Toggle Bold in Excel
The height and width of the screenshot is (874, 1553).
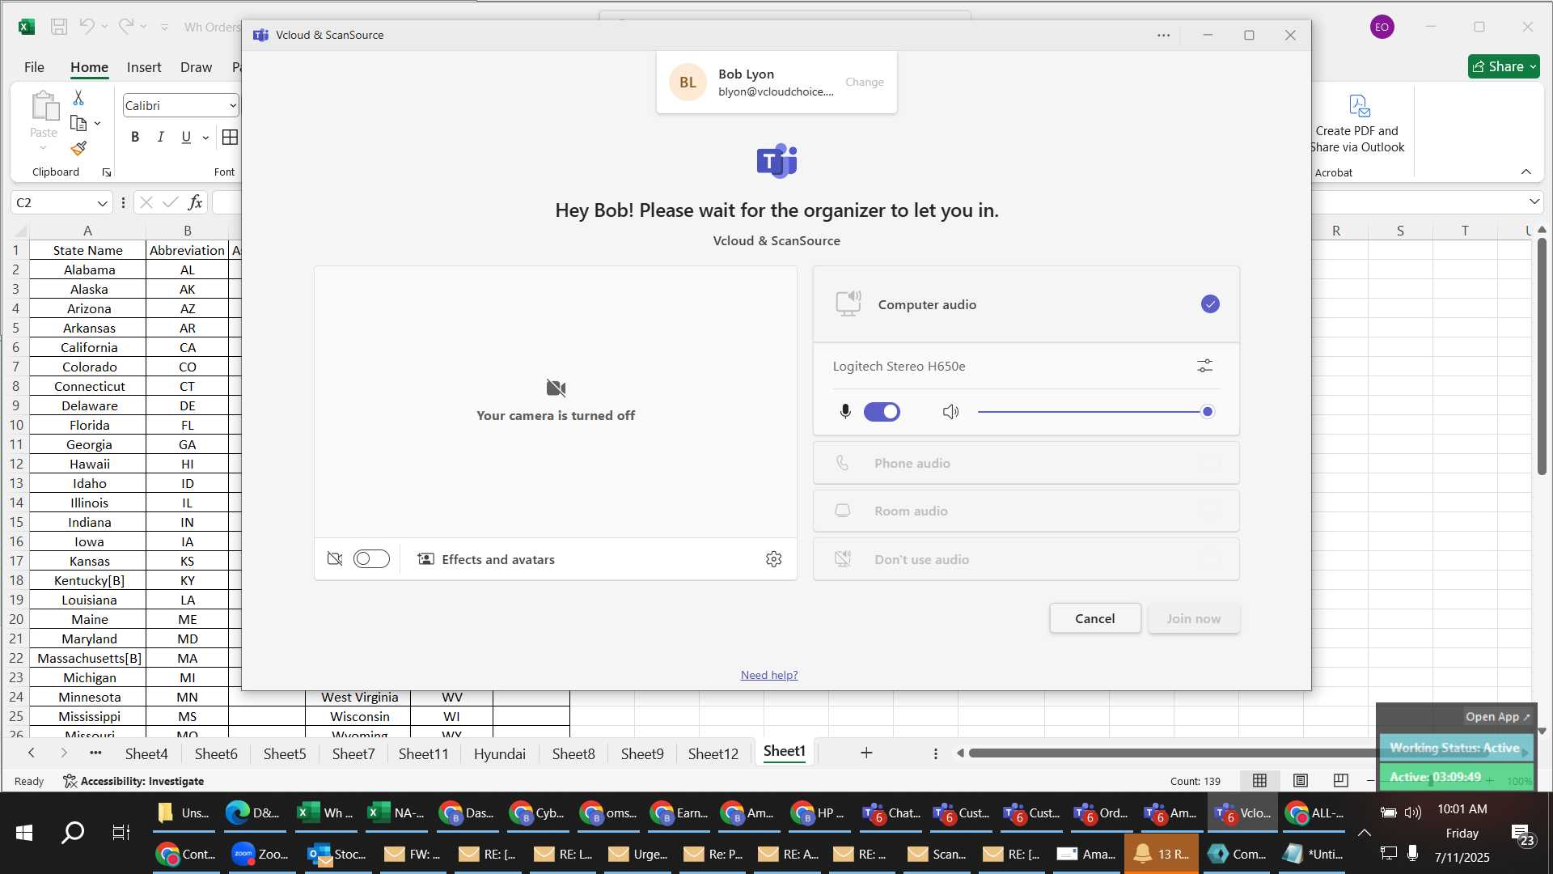coord(135,137)
